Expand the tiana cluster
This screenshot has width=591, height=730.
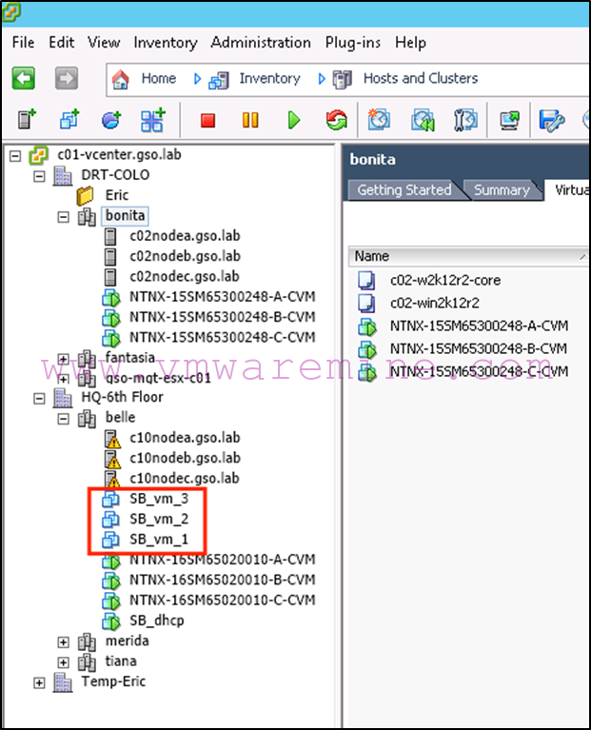[x=63, y=662]
